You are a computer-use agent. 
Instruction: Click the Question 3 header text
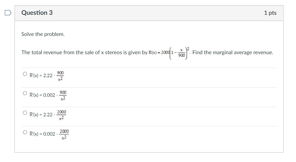coord(37,12)
